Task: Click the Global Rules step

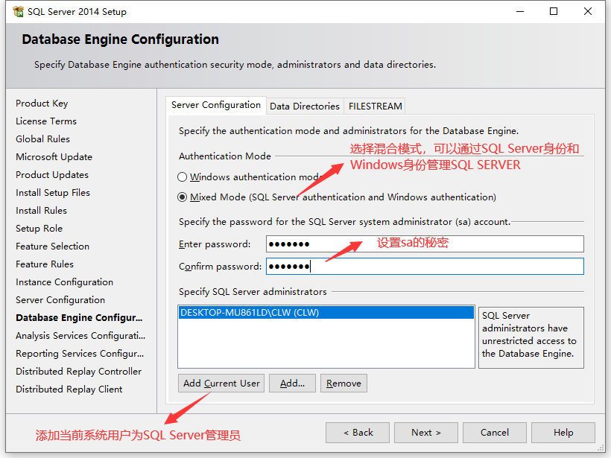Action: tap(43, 139)
